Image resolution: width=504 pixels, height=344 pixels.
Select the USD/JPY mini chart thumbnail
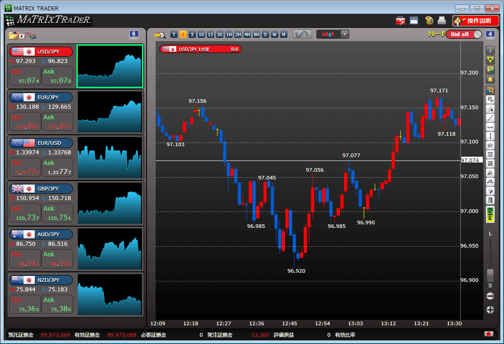pos(110,66)
